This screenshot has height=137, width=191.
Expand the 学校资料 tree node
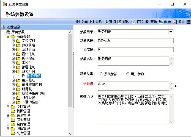(x=13, y=41)
